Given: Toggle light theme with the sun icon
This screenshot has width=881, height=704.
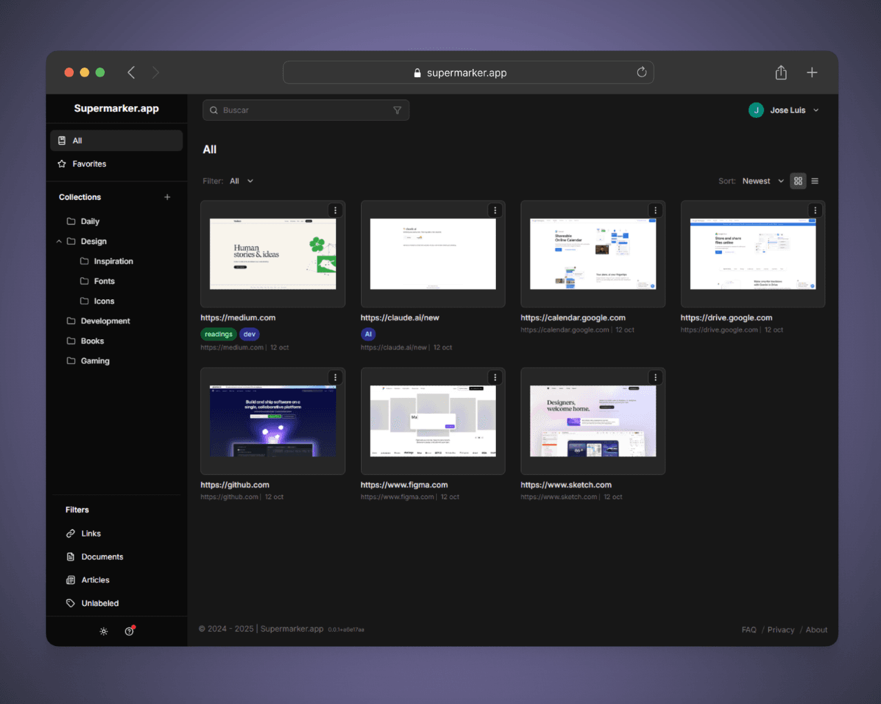Looking at the screenshot, I should point(103,631).
